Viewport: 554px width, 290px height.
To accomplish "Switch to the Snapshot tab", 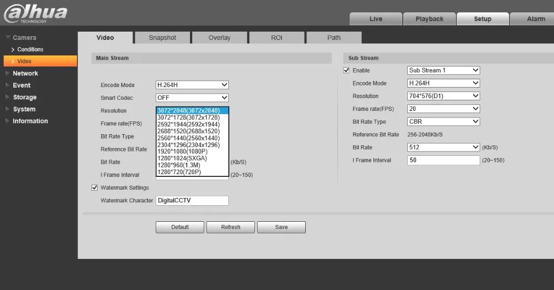I will pos(162,38).
